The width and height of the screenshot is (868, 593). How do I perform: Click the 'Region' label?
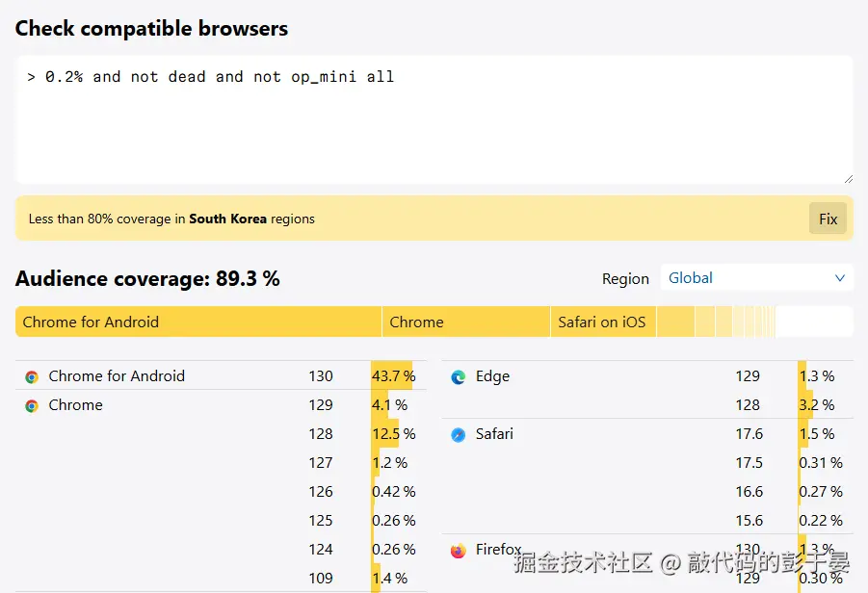click(x=625, y=279)
